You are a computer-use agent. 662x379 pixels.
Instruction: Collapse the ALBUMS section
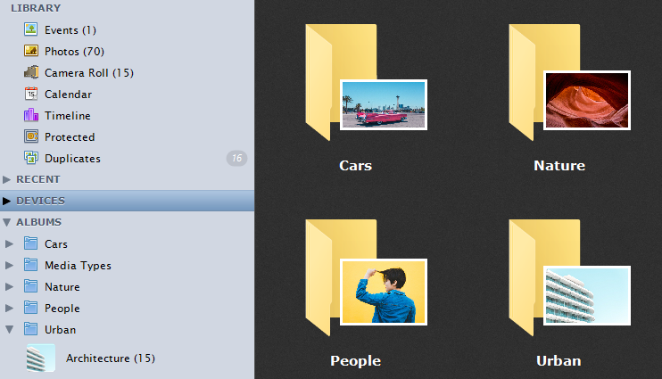[x=7, y=222]
